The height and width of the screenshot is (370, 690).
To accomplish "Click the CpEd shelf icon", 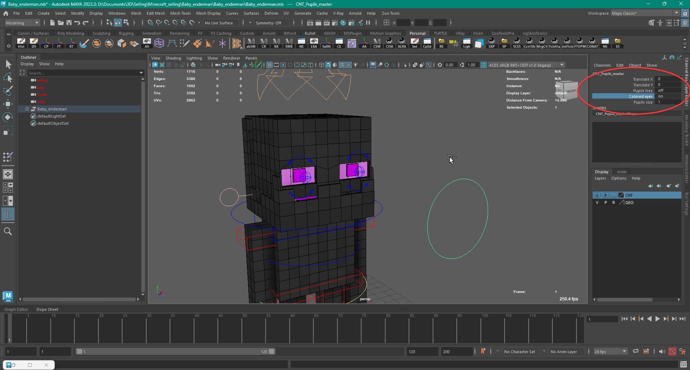I will coord(427,43).
